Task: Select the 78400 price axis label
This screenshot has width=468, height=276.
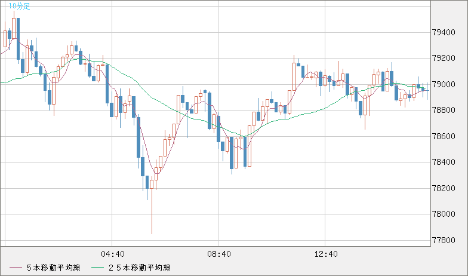Action: tap(444, 162)
